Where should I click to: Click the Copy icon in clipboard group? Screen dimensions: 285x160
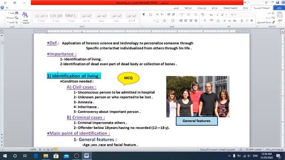click(273, 18)
